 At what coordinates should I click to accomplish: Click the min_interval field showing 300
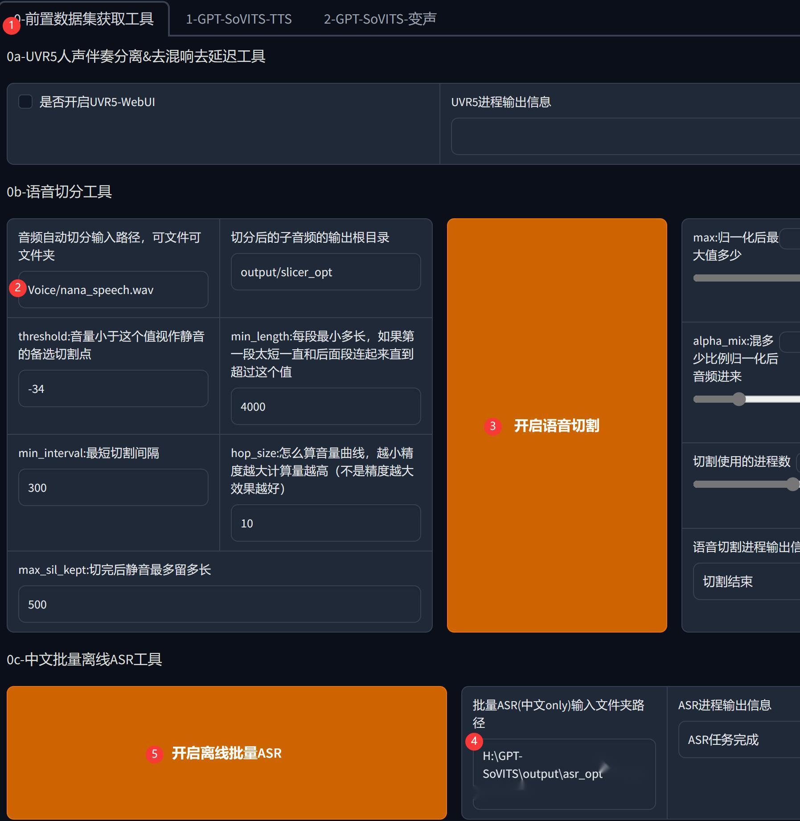(x=113, y=487)
